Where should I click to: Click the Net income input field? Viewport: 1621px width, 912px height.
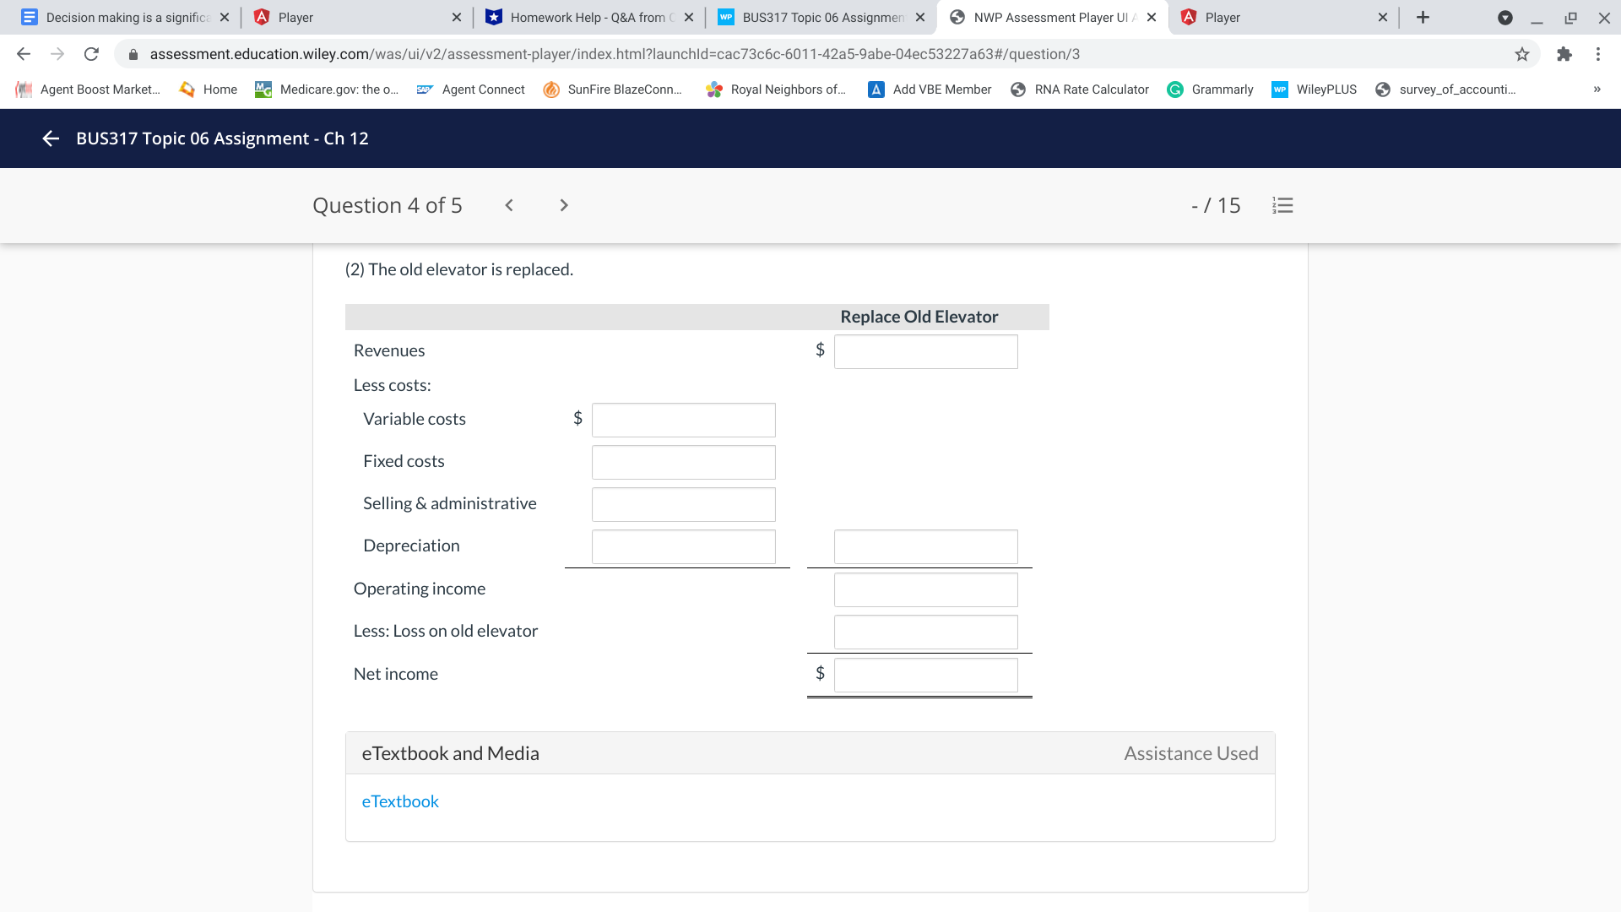click(x=925, y=675)
